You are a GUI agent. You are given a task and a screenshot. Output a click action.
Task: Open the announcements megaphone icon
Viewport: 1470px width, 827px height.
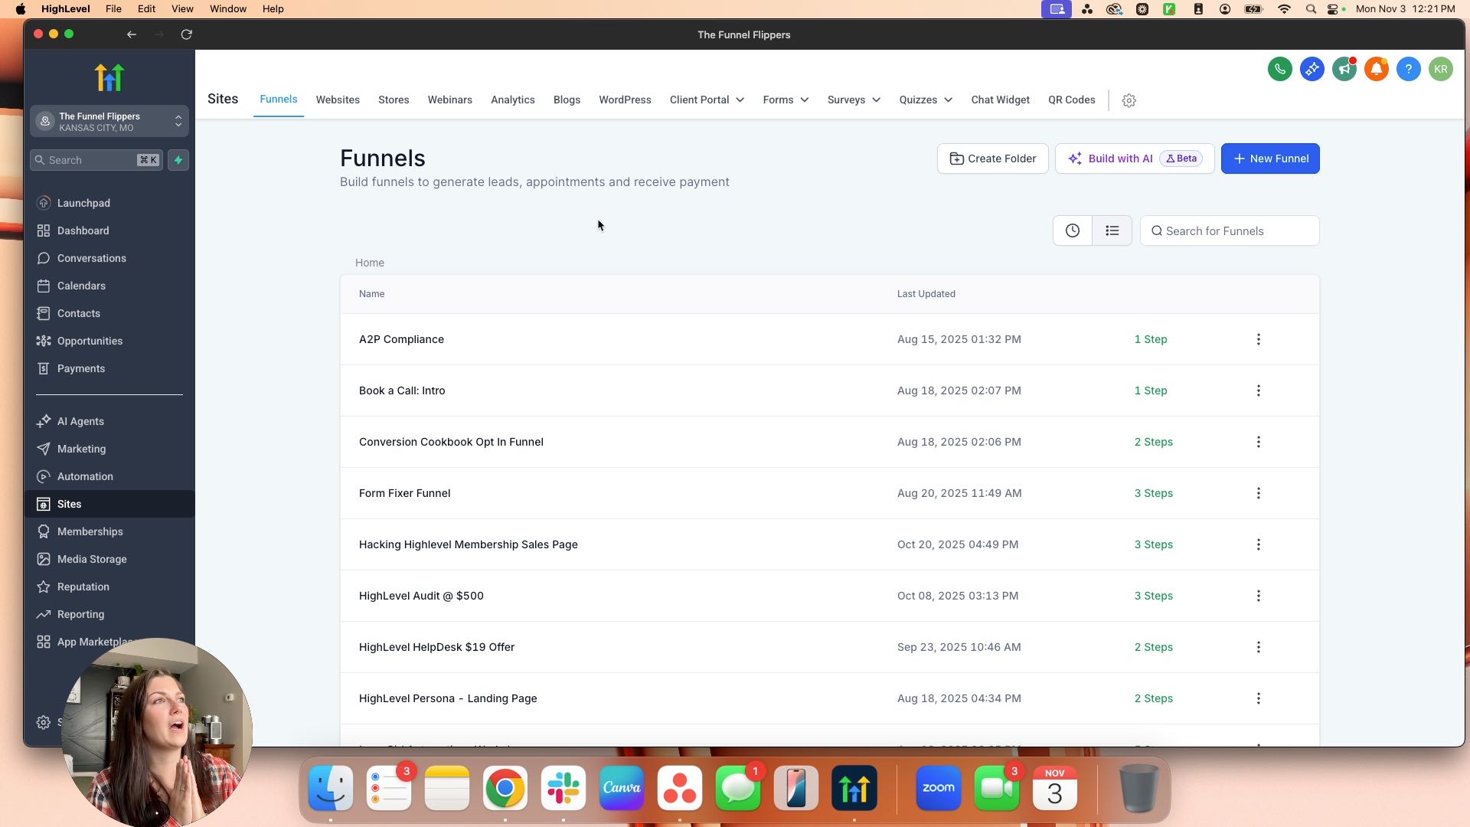coord(1344,69)
